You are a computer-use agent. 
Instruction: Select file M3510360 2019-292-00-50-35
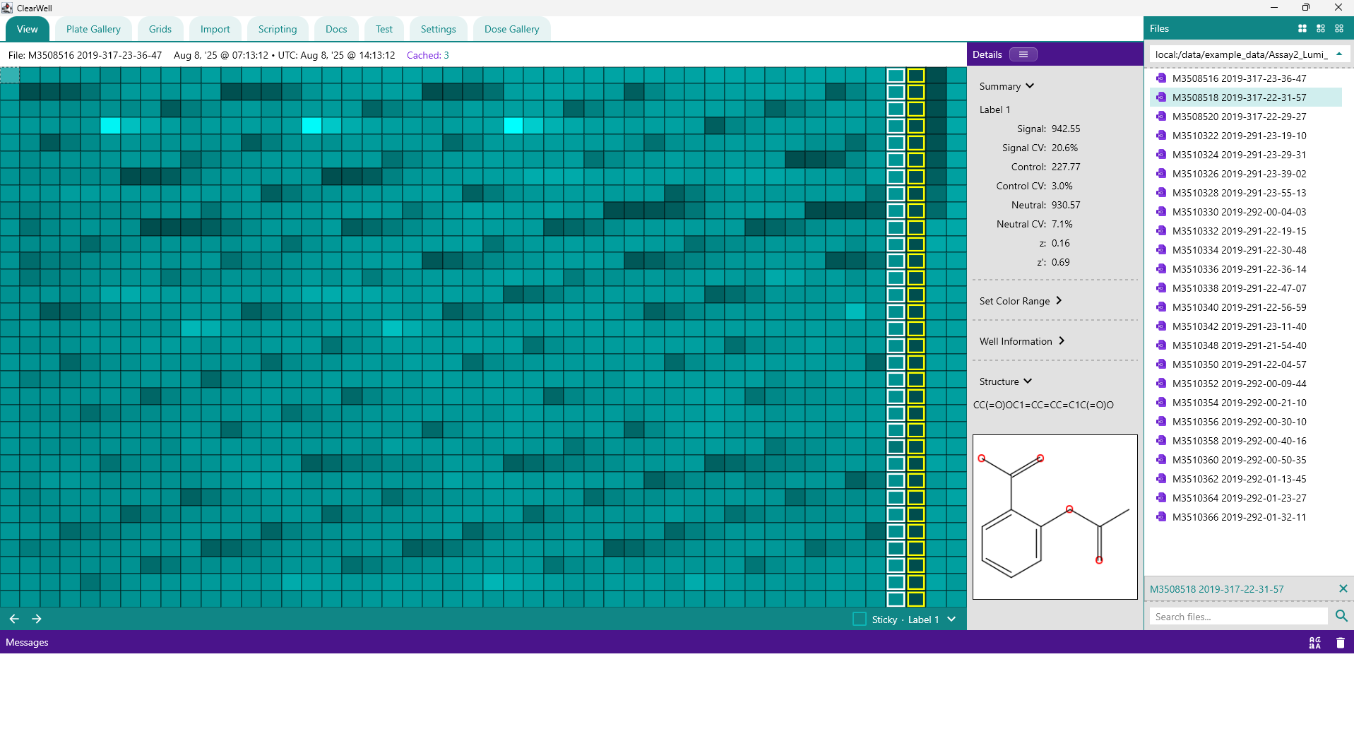[1246, 460]
